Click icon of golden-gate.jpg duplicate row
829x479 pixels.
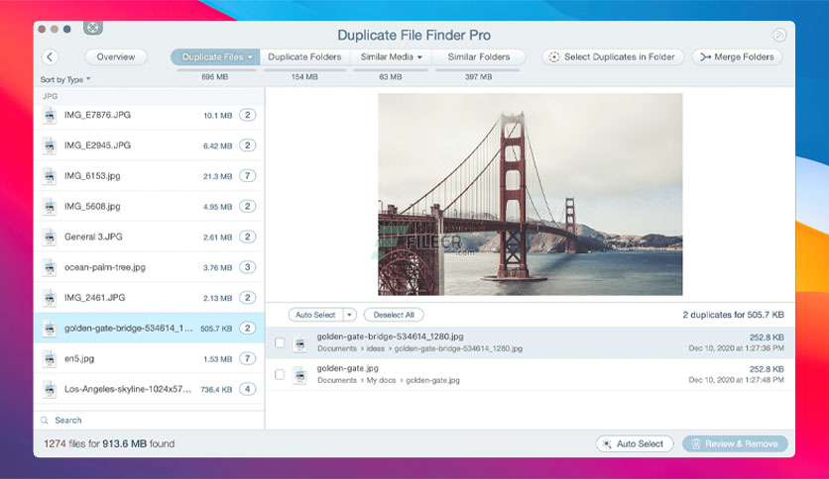pyautogui.click(x=300, y=375)
